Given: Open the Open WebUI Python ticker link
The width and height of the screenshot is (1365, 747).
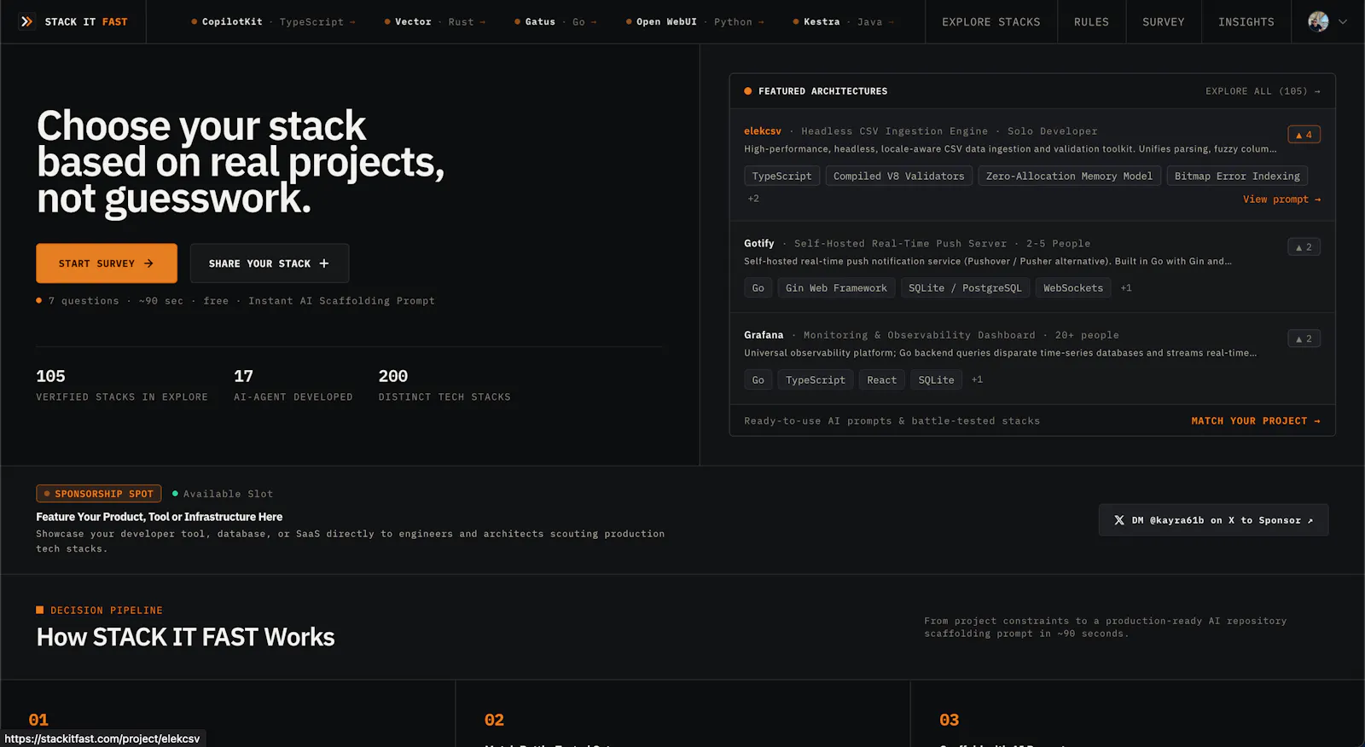Looking at the screenshot, I should coord(694,22).
